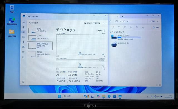Click the 27.4 KB/秒 write speed value
The width and height of the screenshot is (178, 109).
[x=74, y=81]
